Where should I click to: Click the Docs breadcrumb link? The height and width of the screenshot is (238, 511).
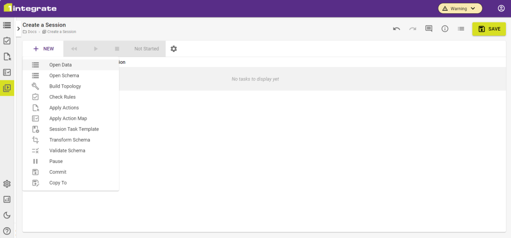[32, 32]
